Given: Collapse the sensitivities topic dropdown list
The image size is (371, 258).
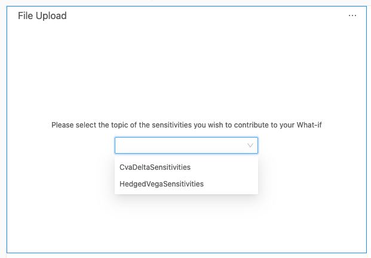Looking at the screenshot, I should 250,145.
